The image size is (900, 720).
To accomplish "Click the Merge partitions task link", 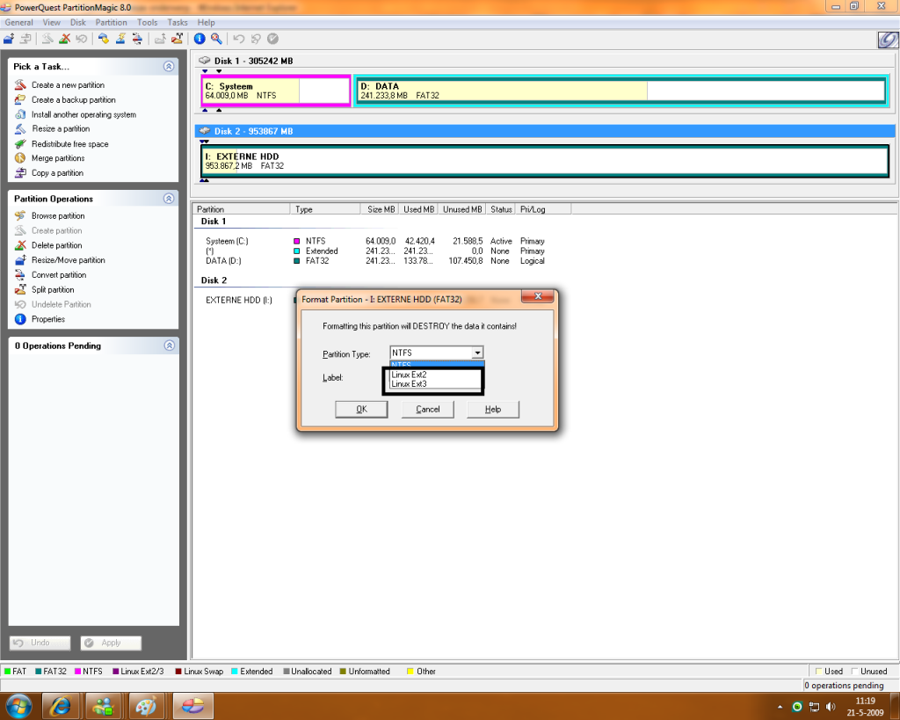I will pyautogui.click(x=58, y=158).
